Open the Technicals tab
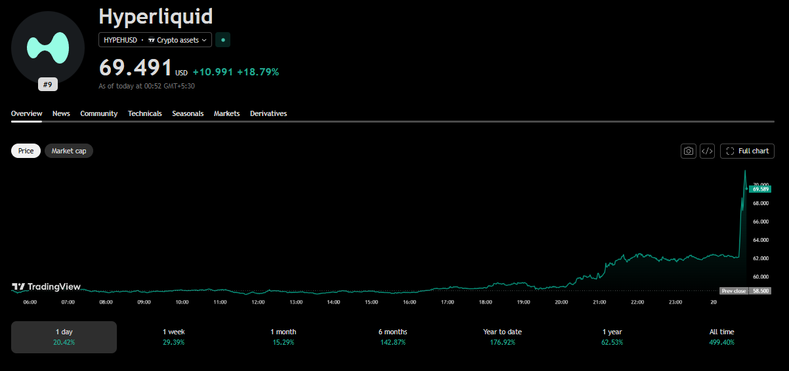The image size is (789, 371). [x=145, y=113]
